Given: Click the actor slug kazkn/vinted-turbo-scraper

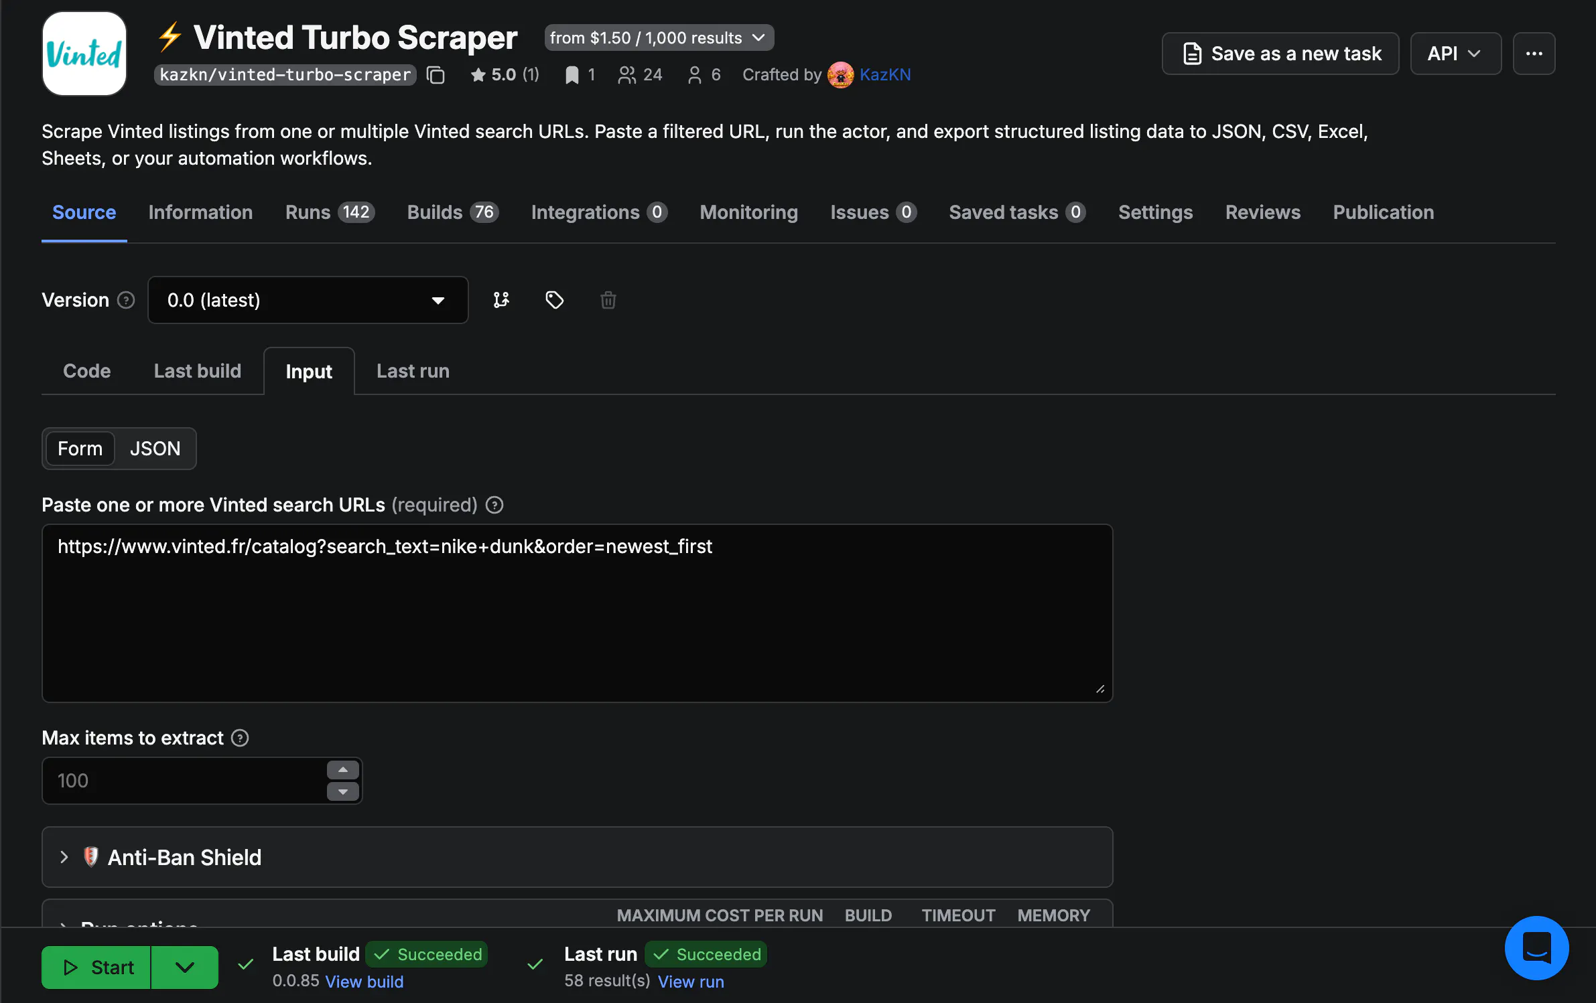Looking at the screenshot, I should tap(285, 75).
